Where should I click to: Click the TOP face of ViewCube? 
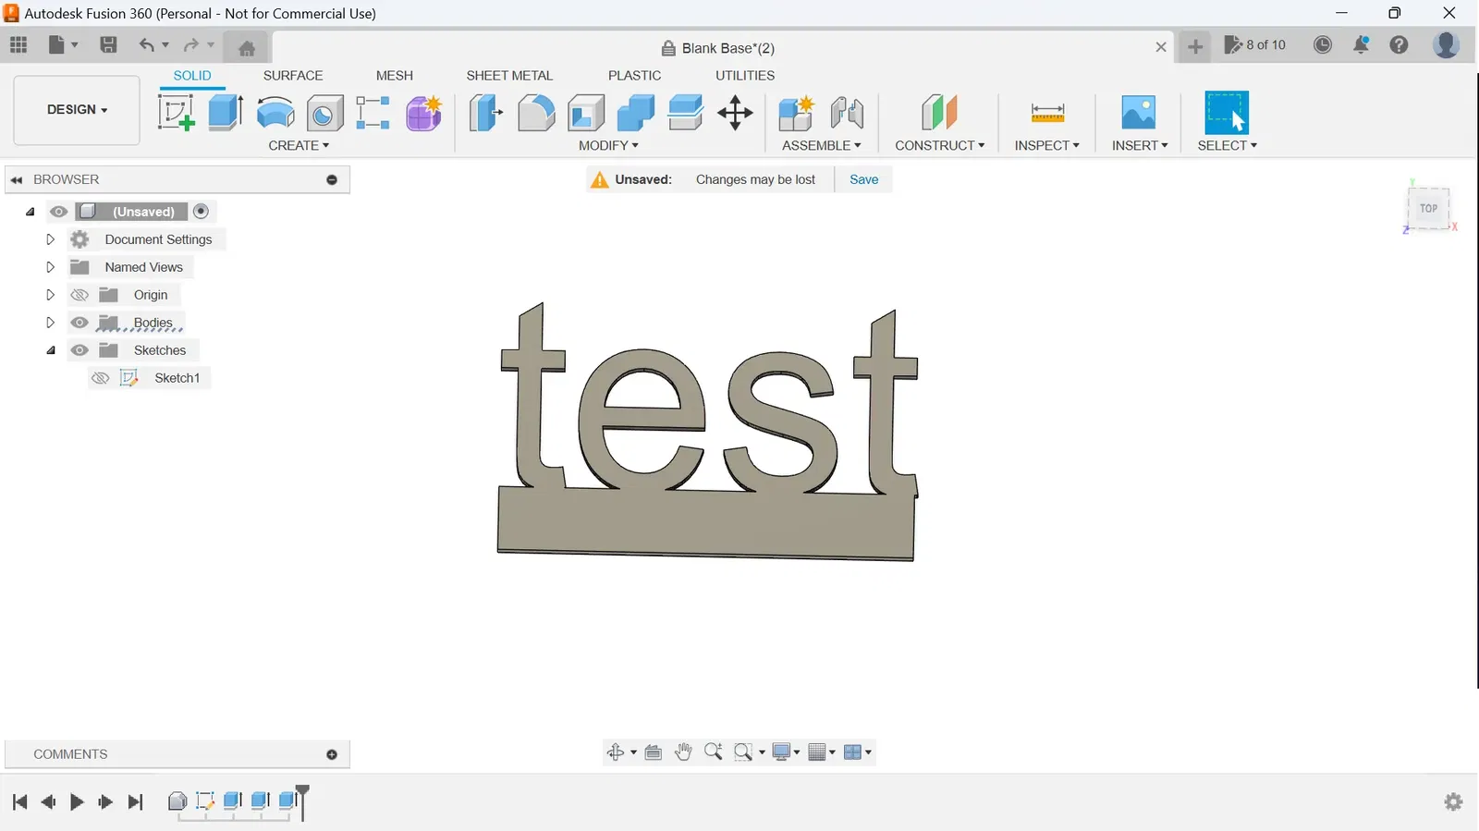1428,209
